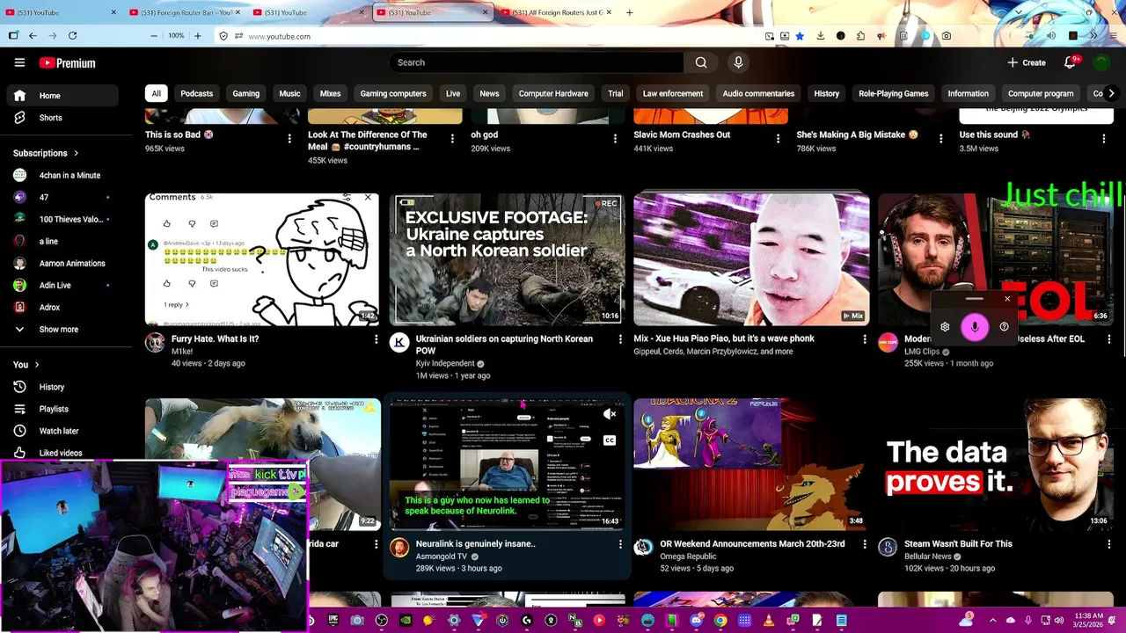The image size is (1126, 633).
Task: Select the Law enforcement filter chip
Action: [x=673, y=93]
